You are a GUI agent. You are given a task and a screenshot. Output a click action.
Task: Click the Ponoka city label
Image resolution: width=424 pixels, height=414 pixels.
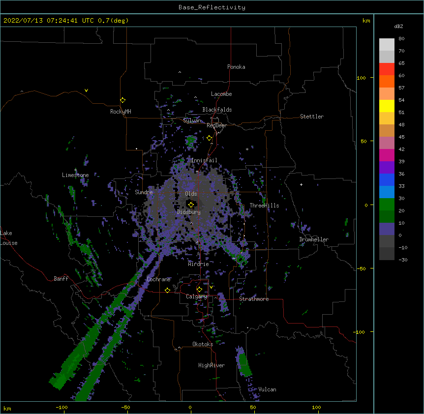(236, 67)
